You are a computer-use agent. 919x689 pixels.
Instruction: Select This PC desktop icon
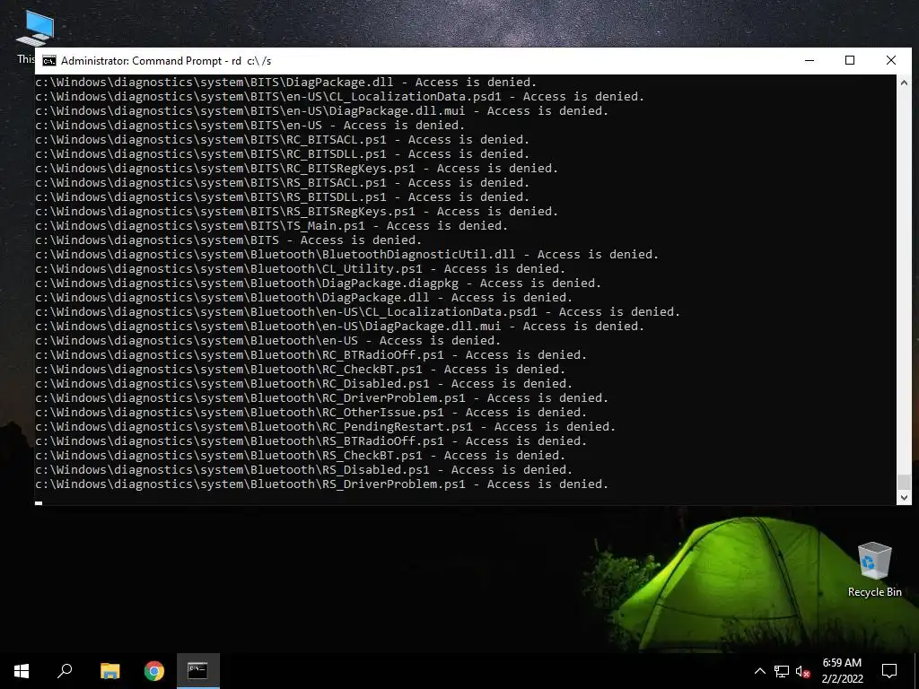point(34,30)
